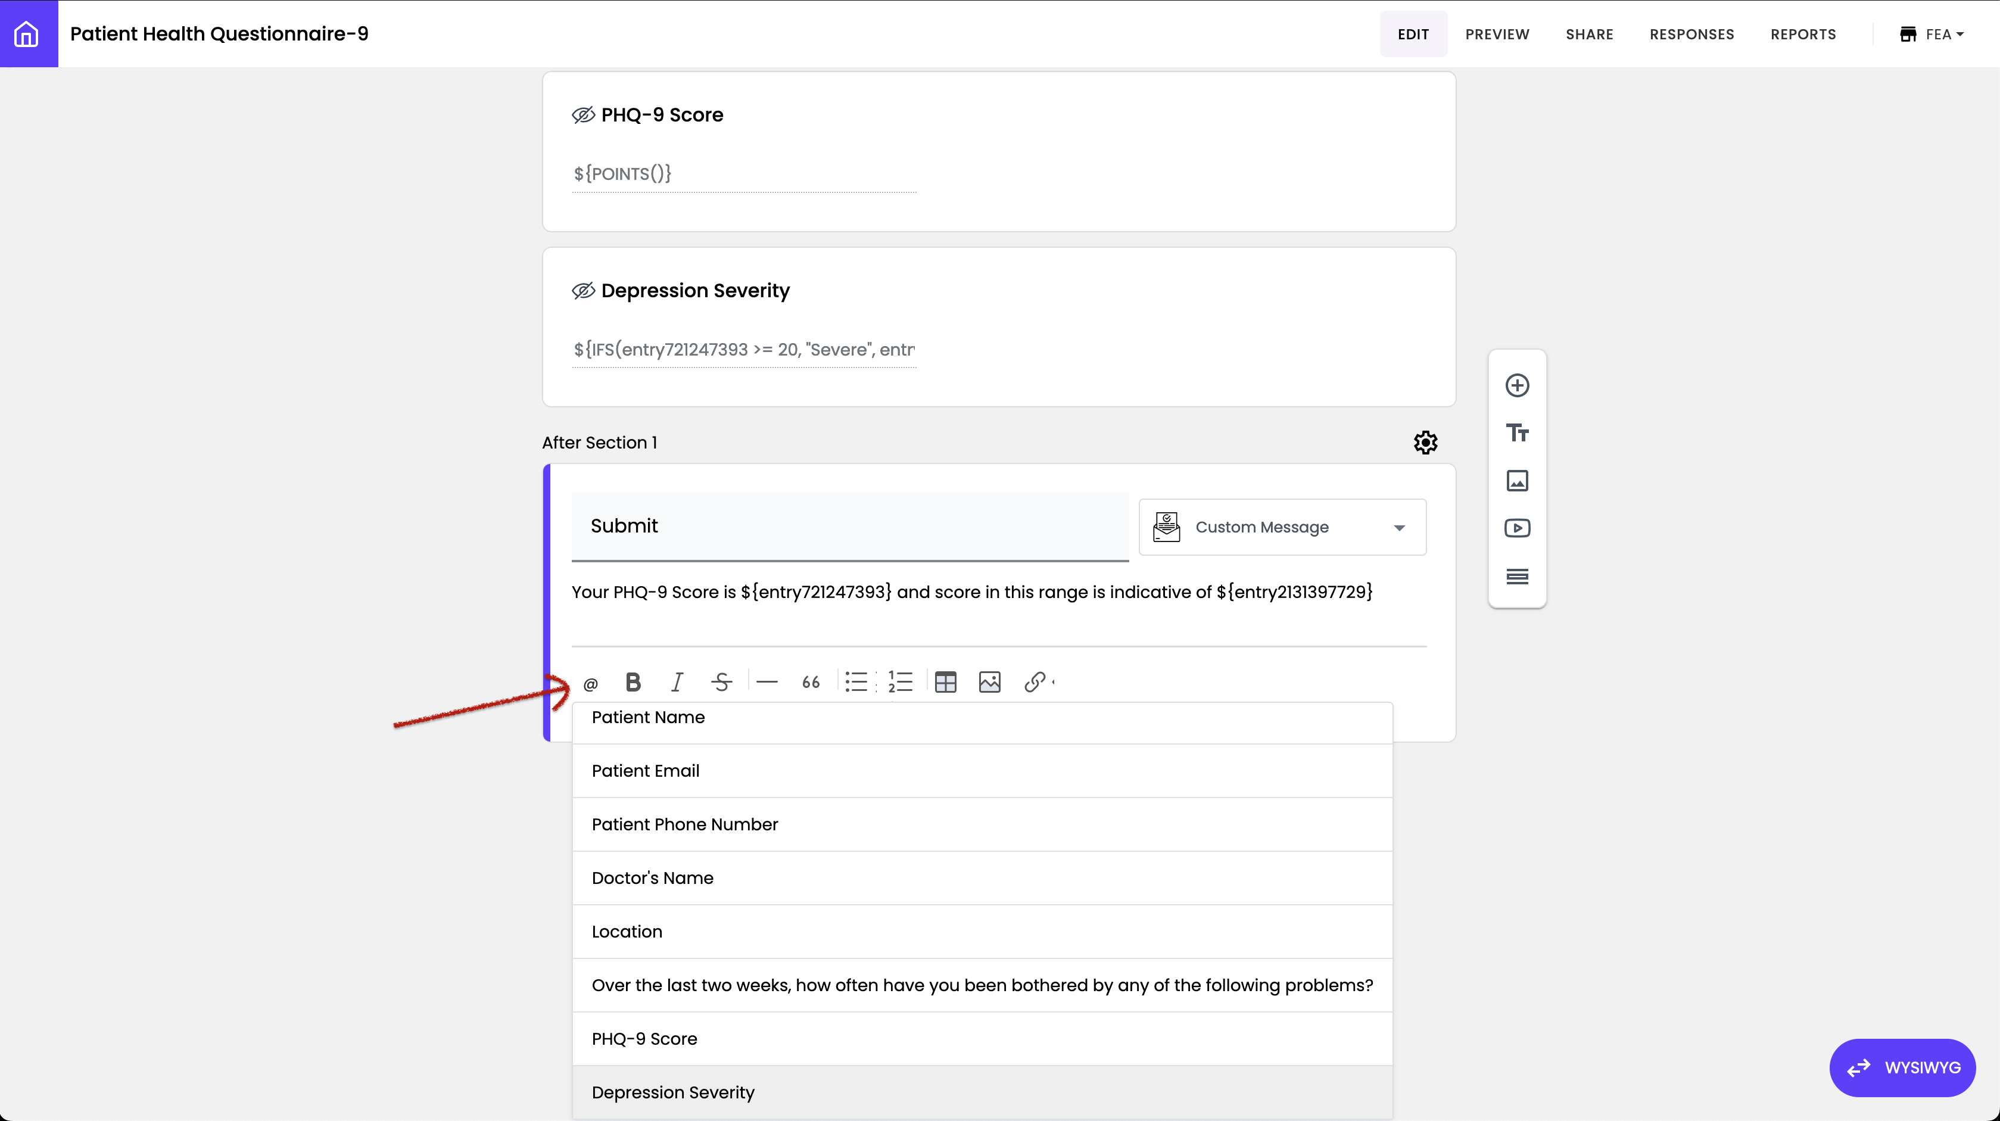This screenshot has width=2000, height=1121.
Task: Toggle visibility of PHQ-9 Score field
Action: click(x=583, y=115)
